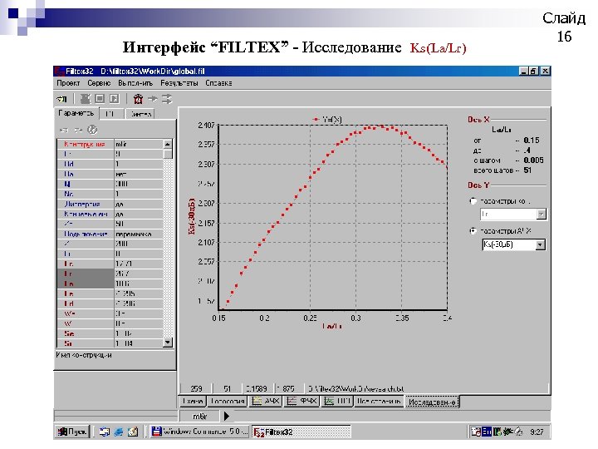Click the play-frame toolbar icon
The height and width of the screenshot is (449, 598).
pos(114,99)
